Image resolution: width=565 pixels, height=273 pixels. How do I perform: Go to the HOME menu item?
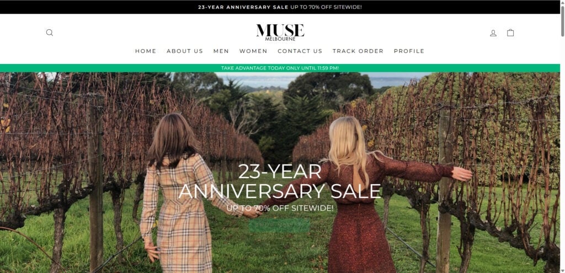[146, 51]
